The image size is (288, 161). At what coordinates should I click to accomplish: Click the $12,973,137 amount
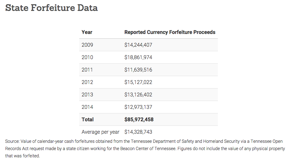point(138,107)
